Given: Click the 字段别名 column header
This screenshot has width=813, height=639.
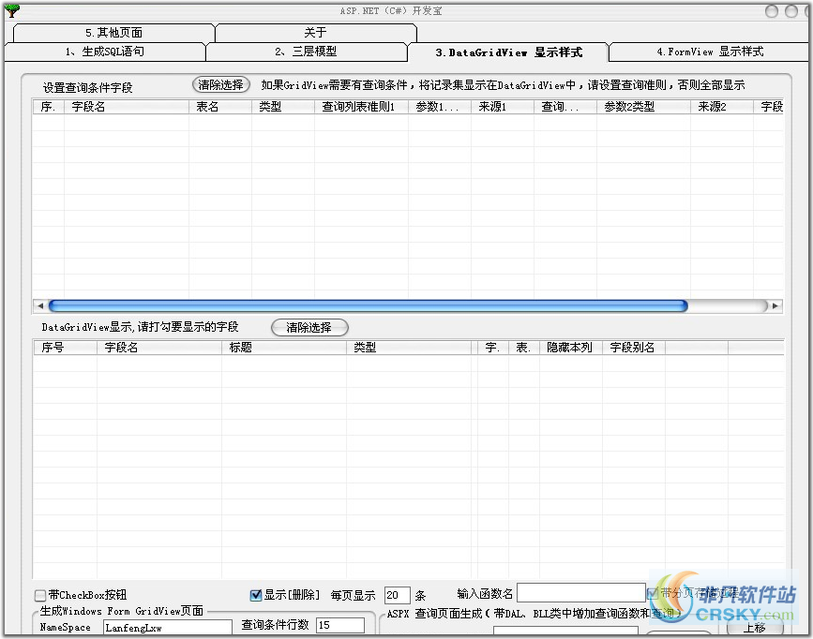Looking at the screenshot, I should [x=634, y=348].
